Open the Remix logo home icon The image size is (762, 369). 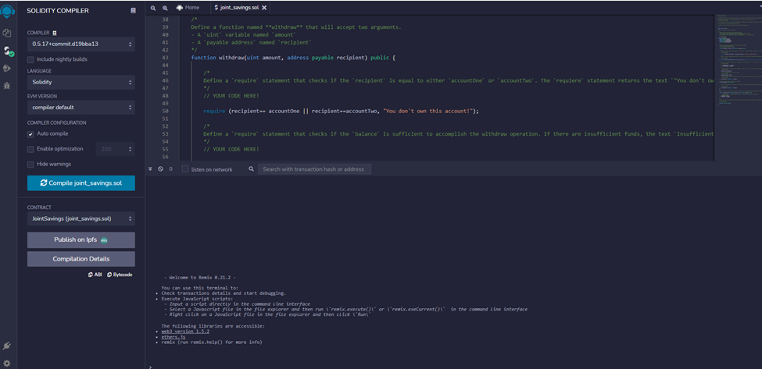(x=7, y=12)
